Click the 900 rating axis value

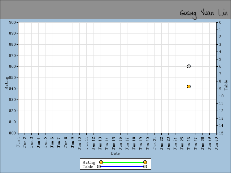[12, 22]
